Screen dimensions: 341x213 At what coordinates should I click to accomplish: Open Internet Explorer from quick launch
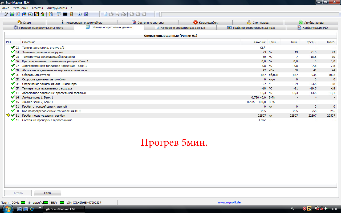(32, 209)
